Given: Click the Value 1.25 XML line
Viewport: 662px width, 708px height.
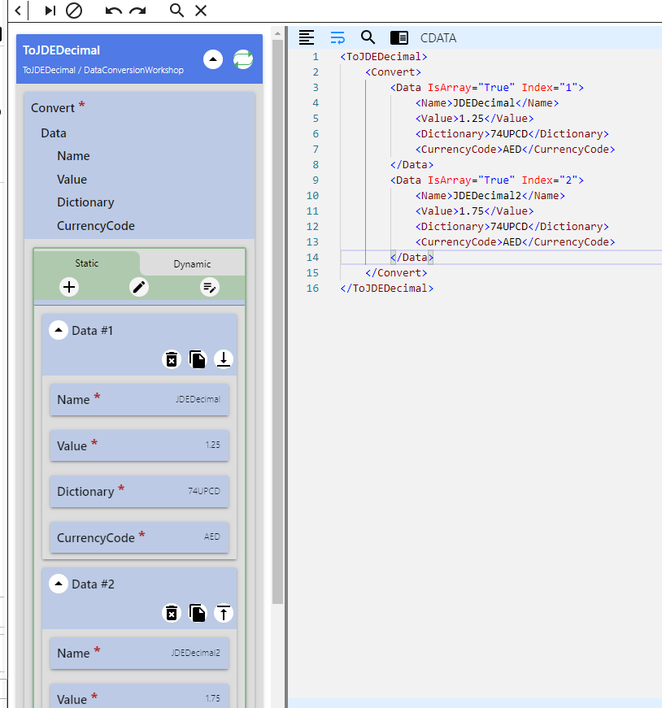Looking at the screenshot, I should 474,119.
